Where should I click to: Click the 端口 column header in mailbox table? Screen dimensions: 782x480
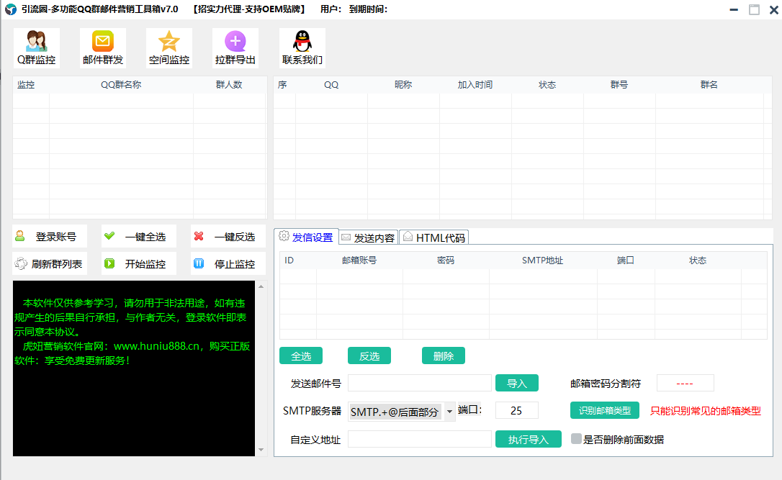click(626, 261)
